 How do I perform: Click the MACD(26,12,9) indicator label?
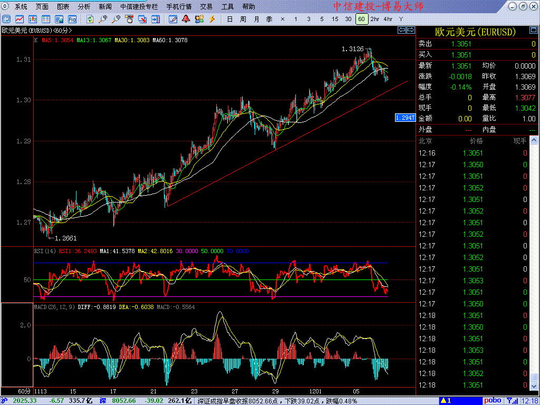point(55,307)
